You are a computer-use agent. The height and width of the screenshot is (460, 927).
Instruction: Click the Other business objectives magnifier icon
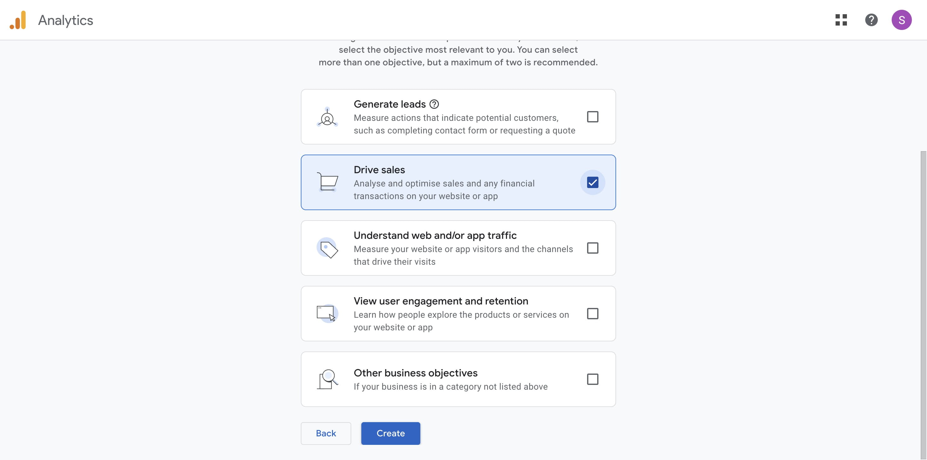[328, 379]
